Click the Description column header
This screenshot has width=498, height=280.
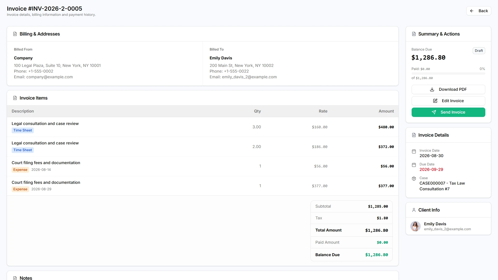23,111
